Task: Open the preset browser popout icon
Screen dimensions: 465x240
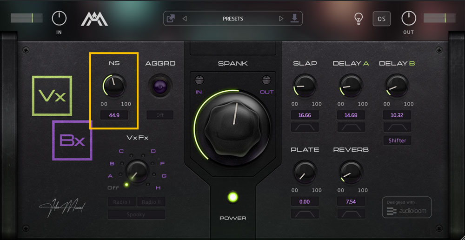Action: (x=171, y=19)
